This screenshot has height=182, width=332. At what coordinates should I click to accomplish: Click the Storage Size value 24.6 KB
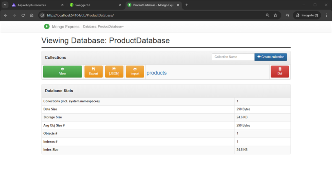[x=242, y=117]
